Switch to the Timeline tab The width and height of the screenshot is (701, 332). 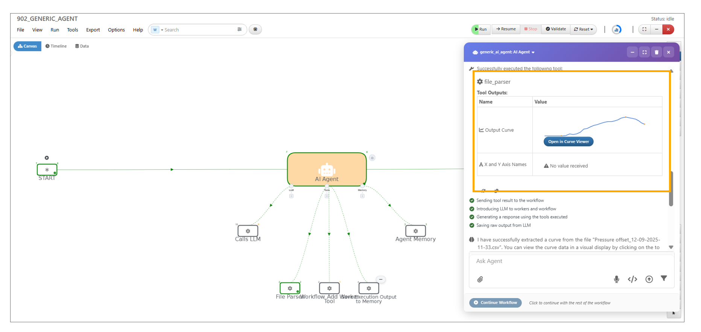coord(56,46)
